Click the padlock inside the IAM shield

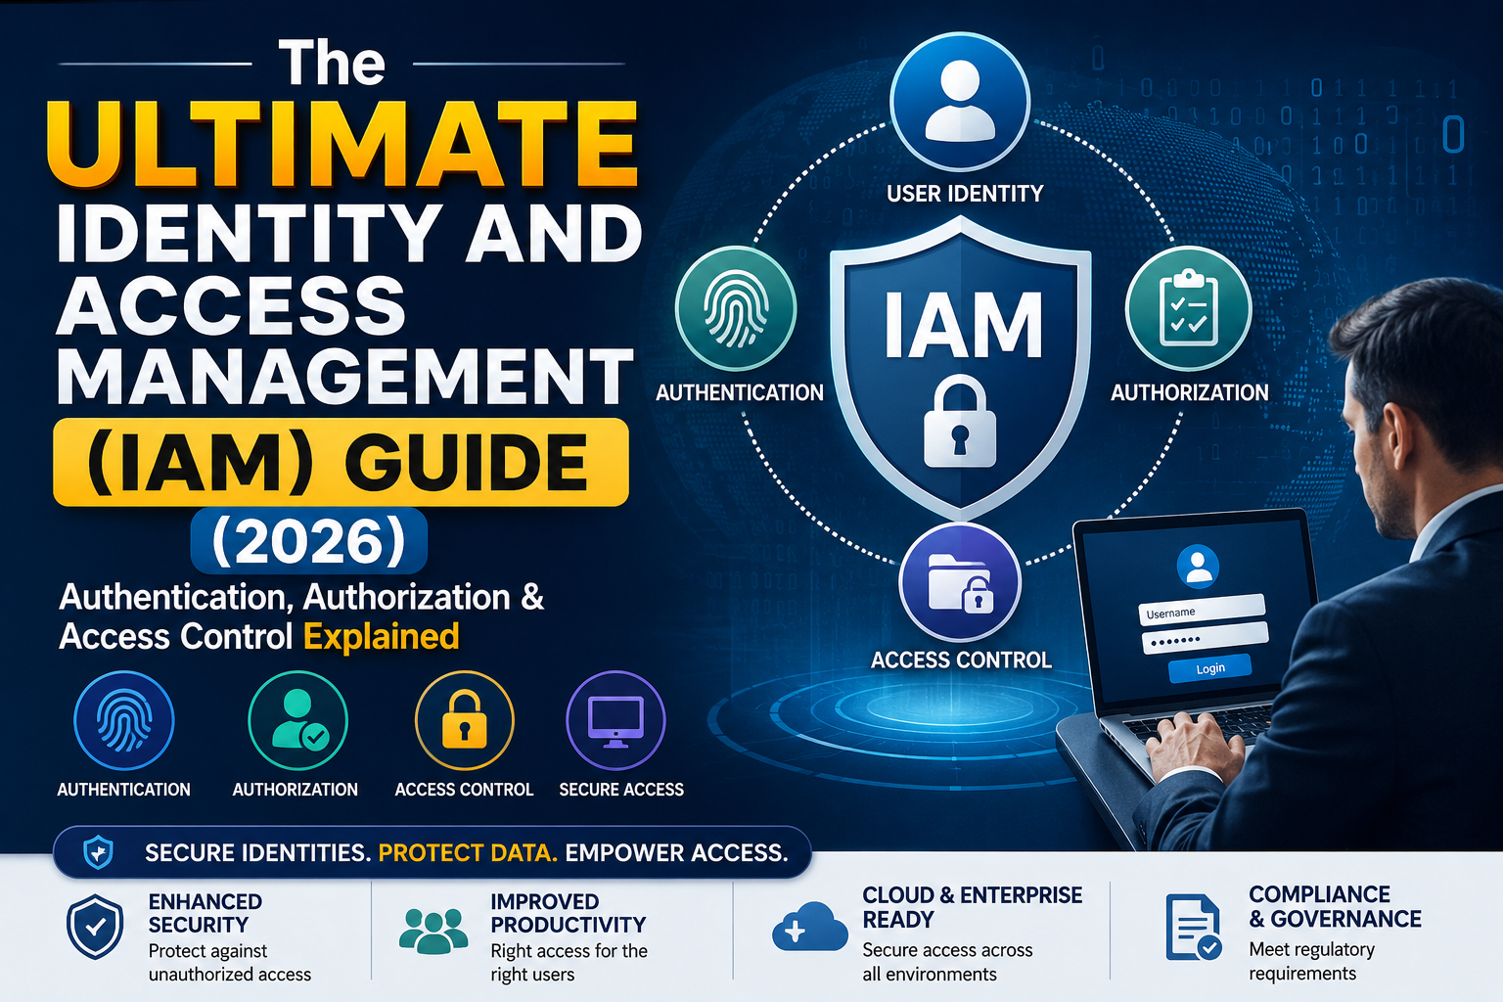(x=960, y=423)
